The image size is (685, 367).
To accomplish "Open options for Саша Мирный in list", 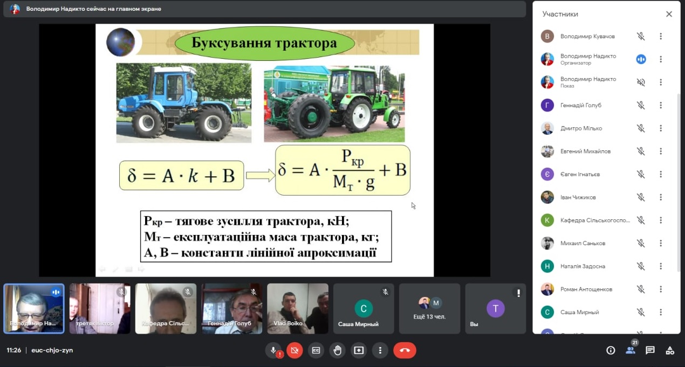I will coord(661,312).
